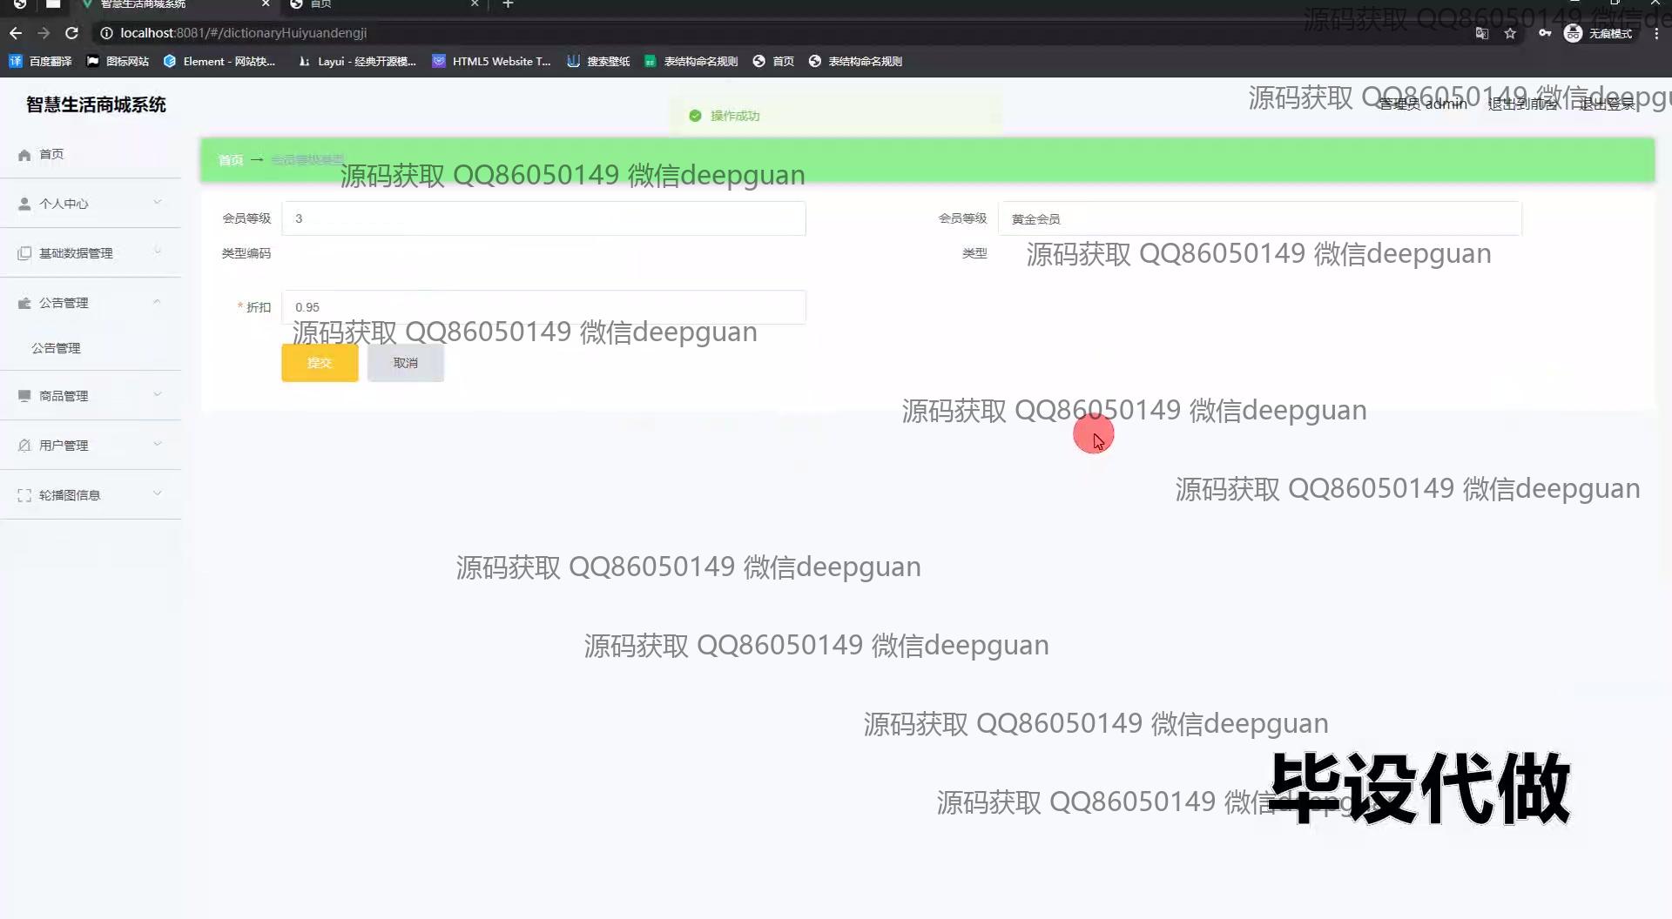Go back using the browser back arrow
Screen dimensions: 1672x919
pyautogui.click(x=16, y=33)
